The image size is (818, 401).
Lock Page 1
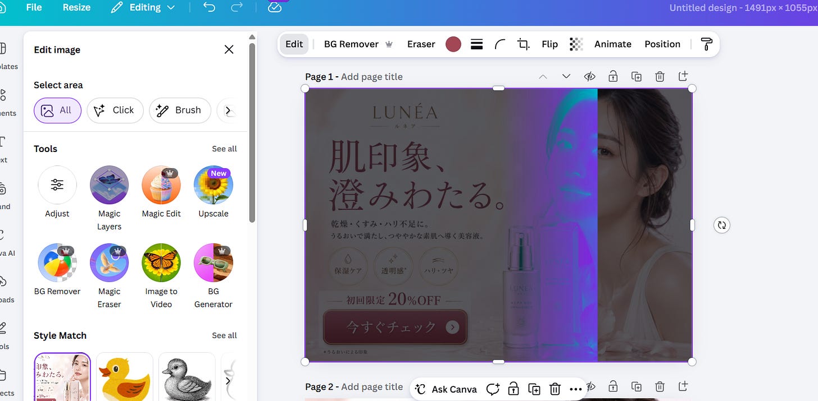coord(613,76)
